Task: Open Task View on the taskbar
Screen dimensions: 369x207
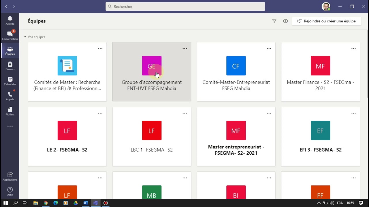Action: tap(25, 203)
